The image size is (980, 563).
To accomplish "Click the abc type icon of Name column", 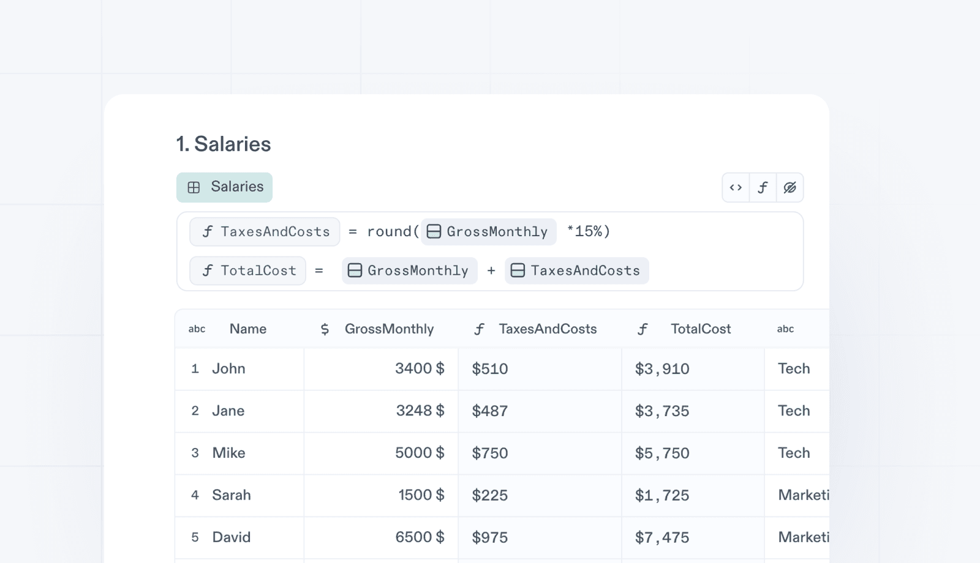I will pos(197,329).
